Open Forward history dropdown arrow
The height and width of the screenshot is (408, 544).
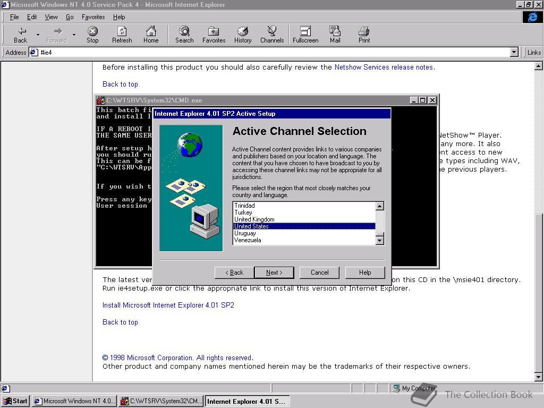74,35
